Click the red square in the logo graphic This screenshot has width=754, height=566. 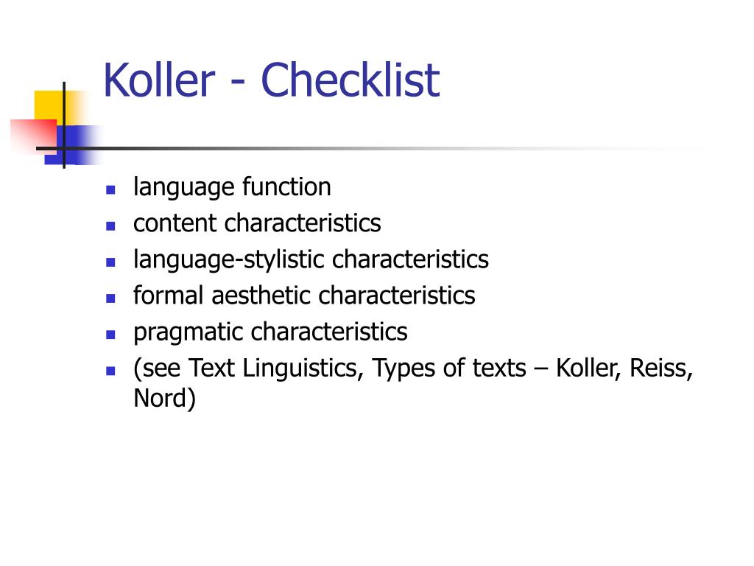34,136
